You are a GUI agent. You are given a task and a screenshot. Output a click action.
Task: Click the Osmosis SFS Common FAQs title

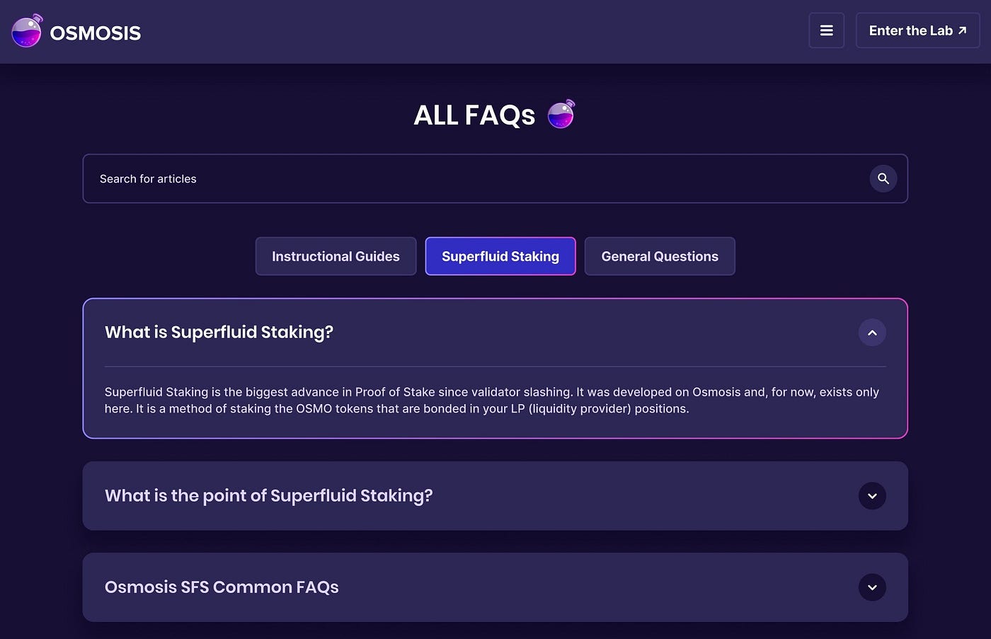click(222, 587)
